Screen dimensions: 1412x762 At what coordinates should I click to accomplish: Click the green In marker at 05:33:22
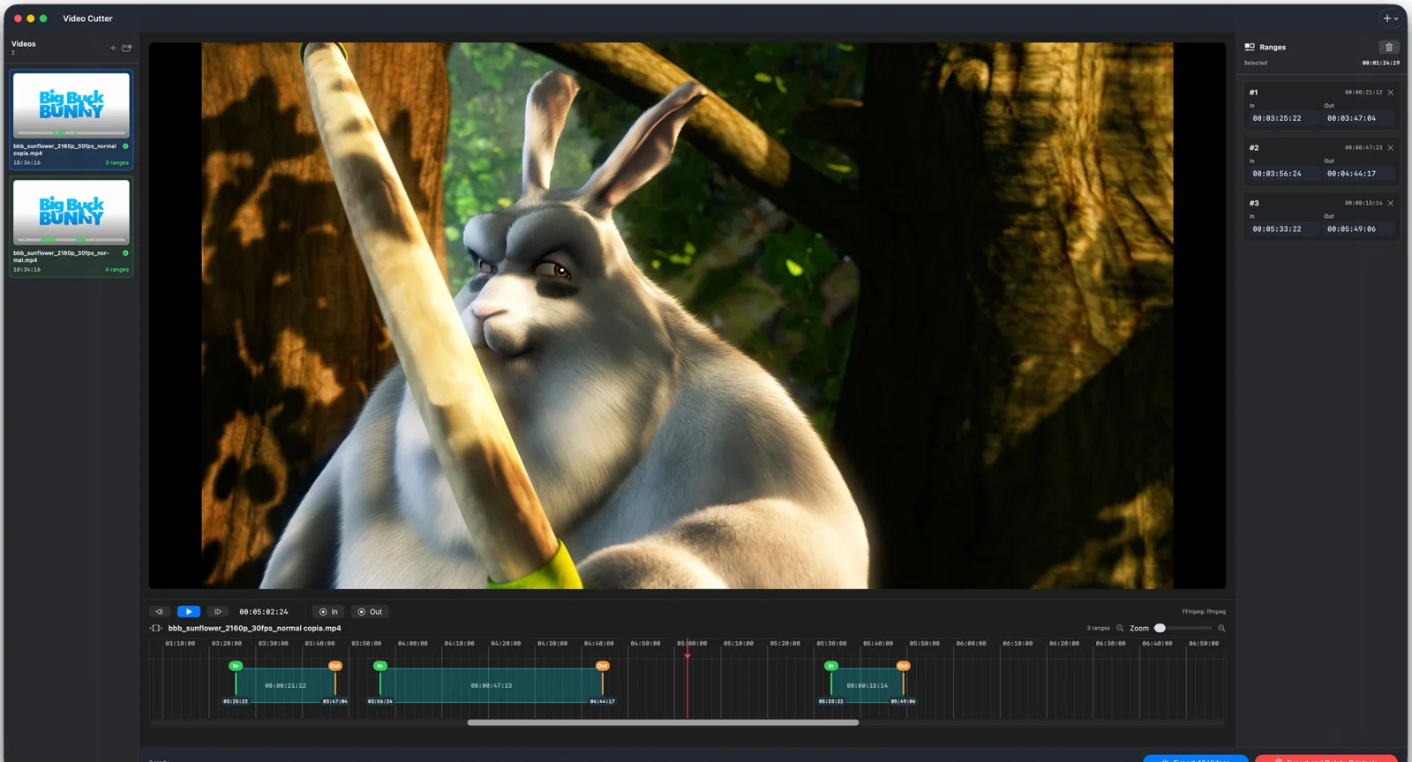830,666
